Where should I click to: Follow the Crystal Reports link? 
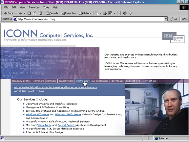click(67, 125)
